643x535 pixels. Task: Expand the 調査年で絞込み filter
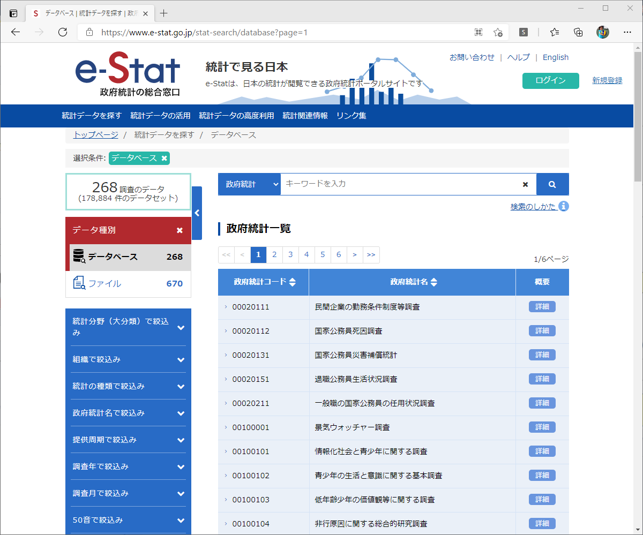tap(128, 466)
